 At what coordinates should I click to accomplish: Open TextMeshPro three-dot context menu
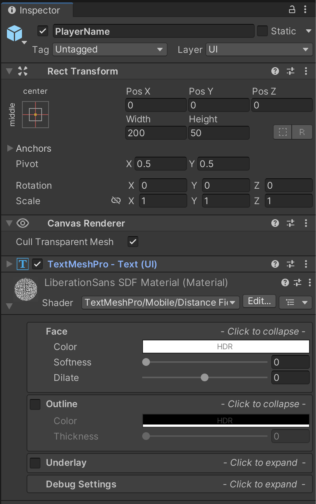[x=306, y=264]
